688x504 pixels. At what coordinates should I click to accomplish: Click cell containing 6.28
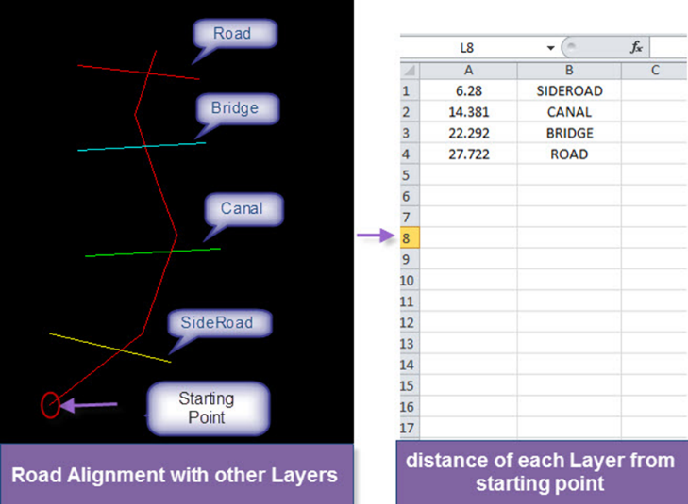pos(468,91)
